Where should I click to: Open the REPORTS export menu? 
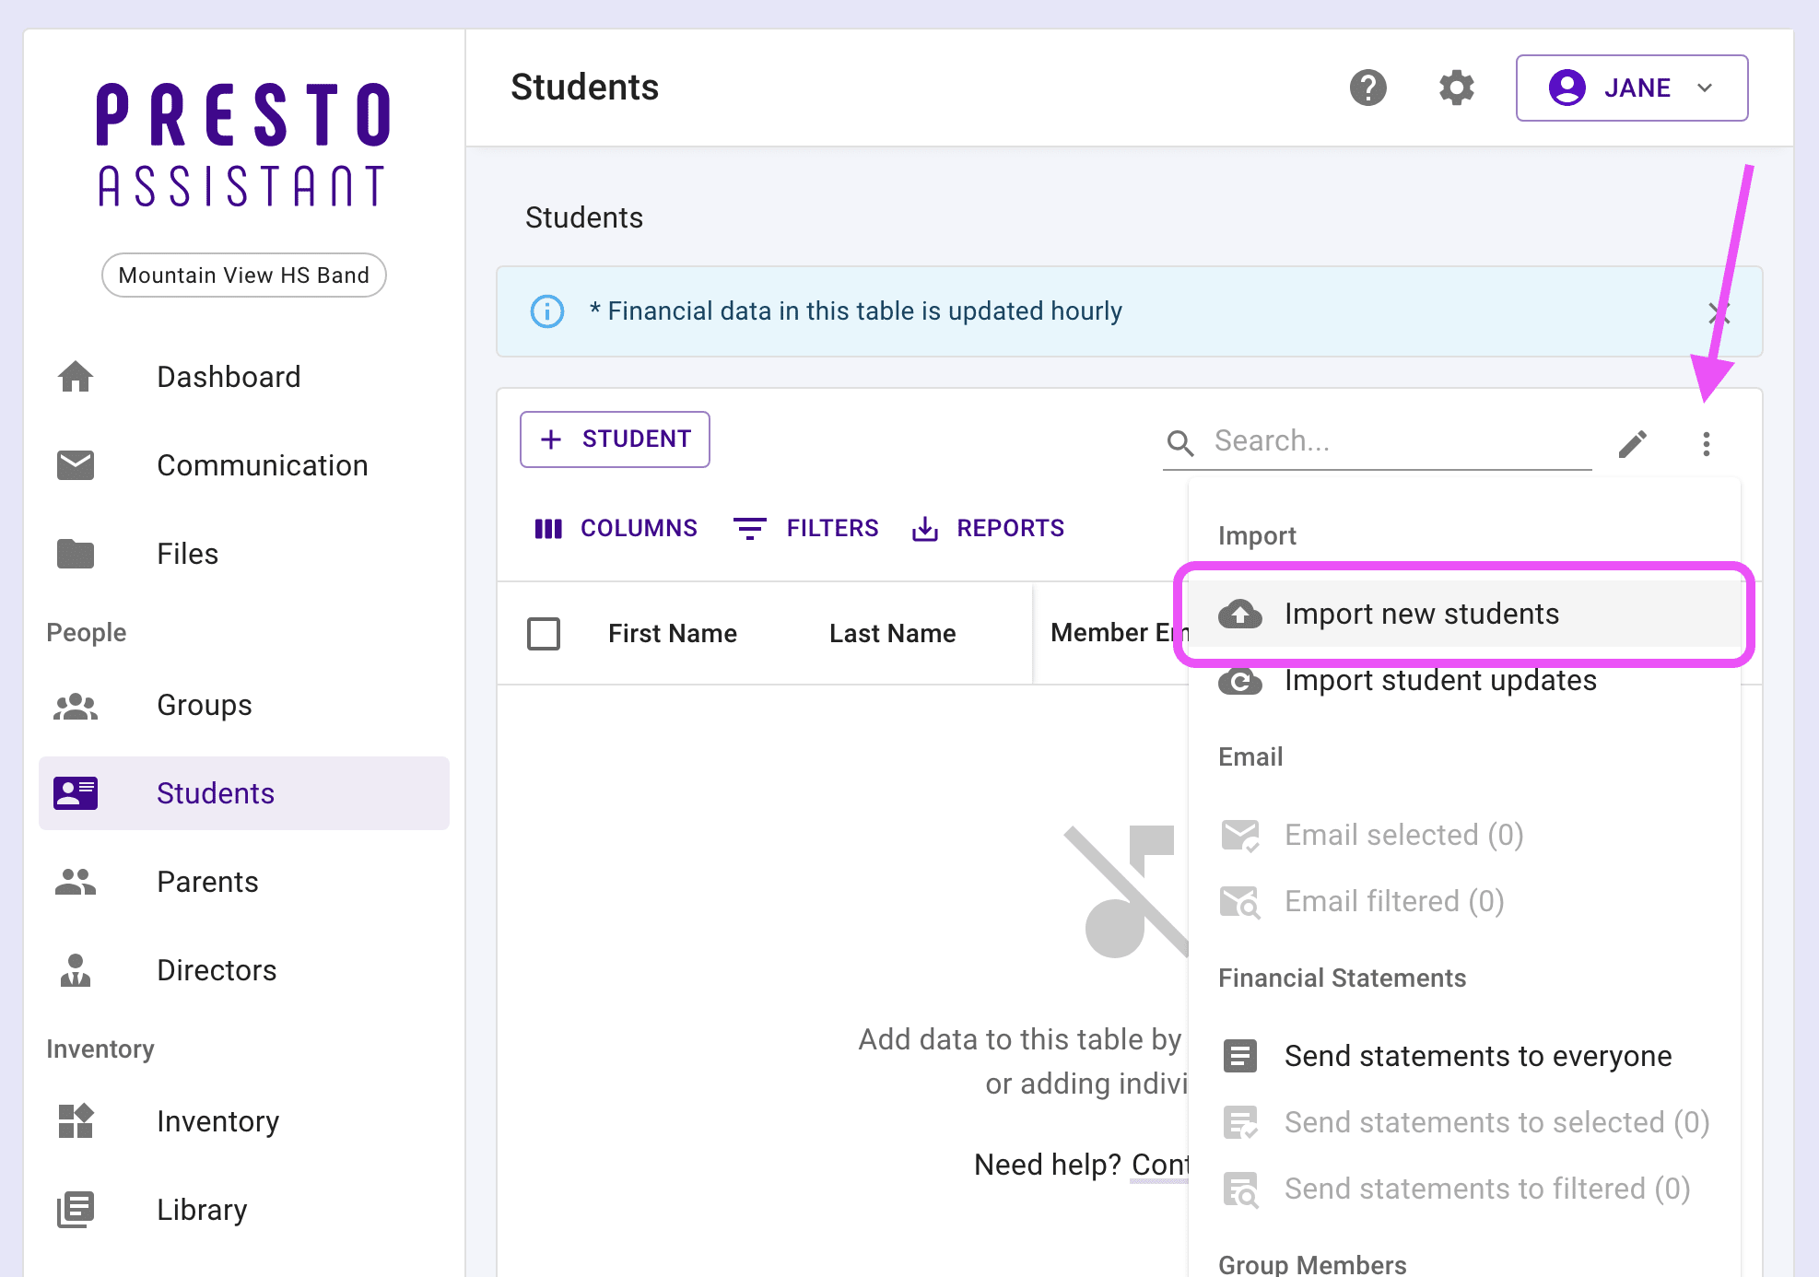(x=988, y=529)
